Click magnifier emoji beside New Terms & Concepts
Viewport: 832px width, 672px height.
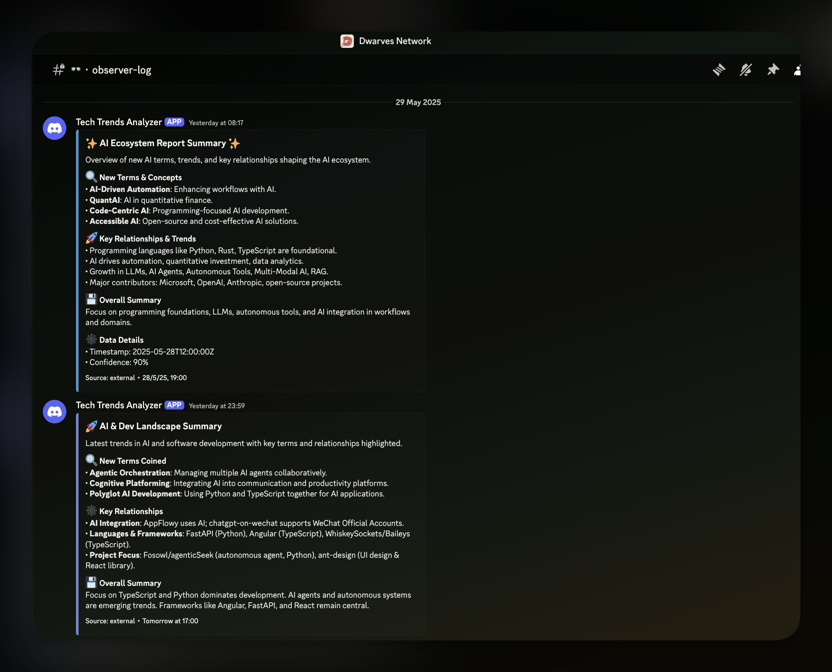91,176
